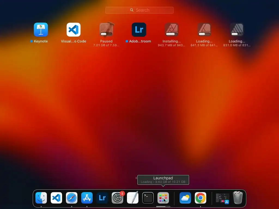Open the Weather app in the Dock
Screen dimensions: 279x209
click(185, 198)
